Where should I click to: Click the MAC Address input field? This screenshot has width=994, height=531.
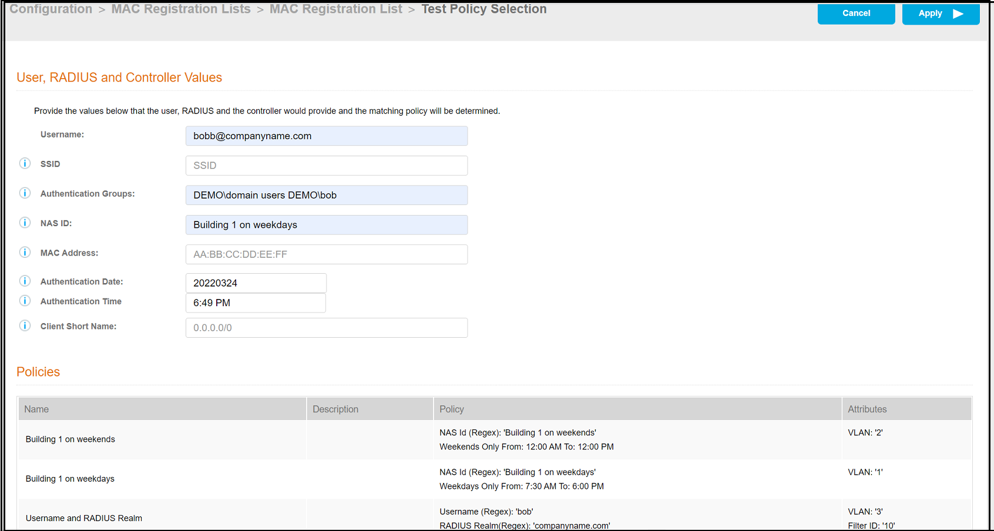pos(327,254)
